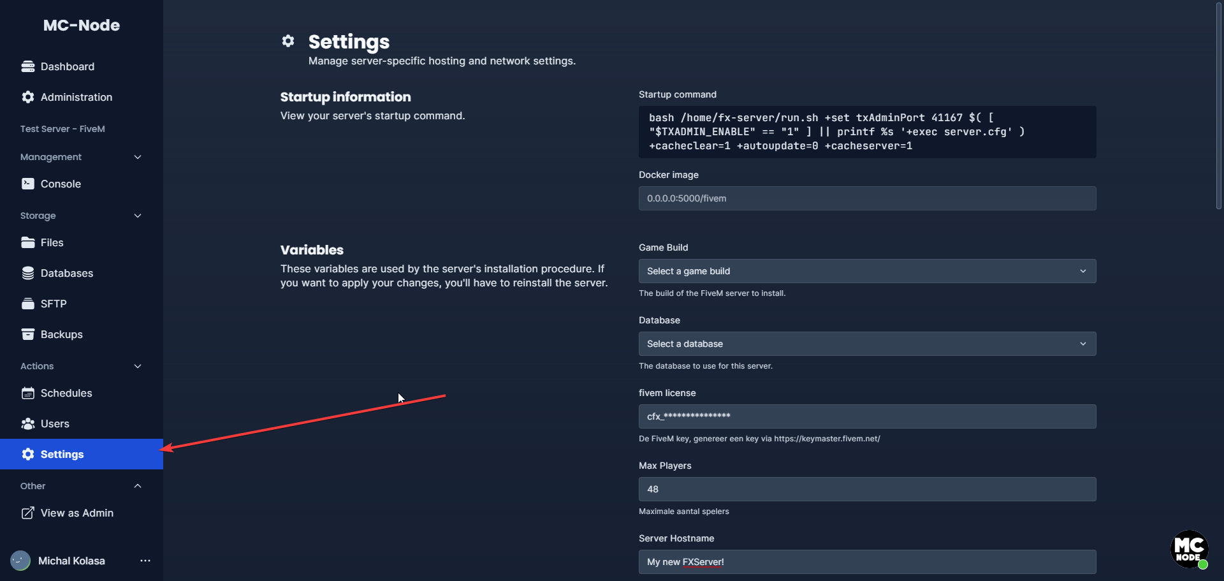Image resolution: width=1224 pixels, height=581 pixels.
Task: Click the page vertical scrollbar
Action: (1218, 106)
